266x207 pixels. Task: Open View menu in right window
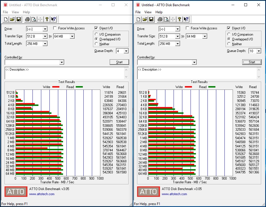pos(148,12)
